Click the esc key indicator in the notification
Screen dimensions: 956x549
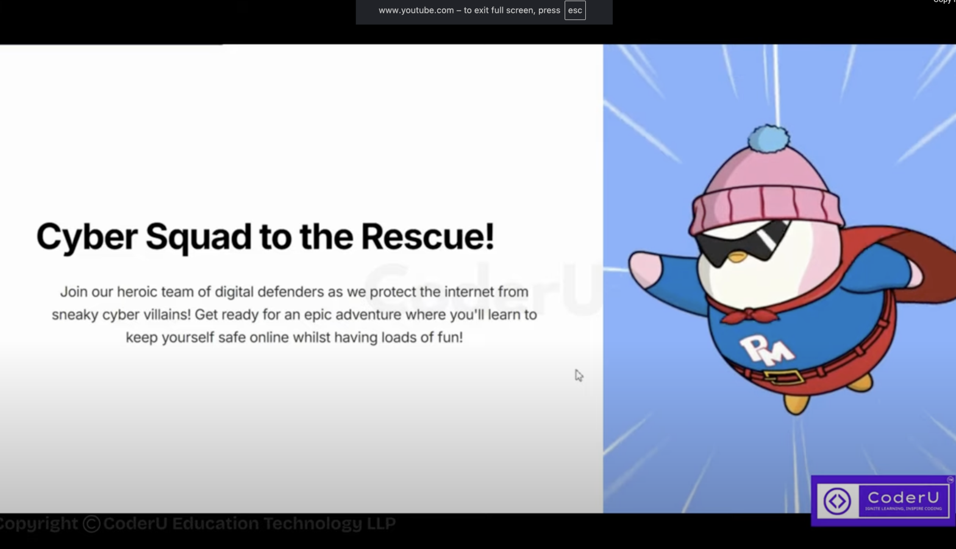[574, 10]
